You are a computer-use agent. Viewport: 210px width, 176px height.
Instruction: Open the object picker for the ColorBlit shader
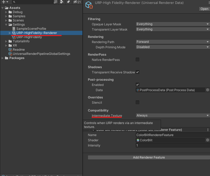208,140
